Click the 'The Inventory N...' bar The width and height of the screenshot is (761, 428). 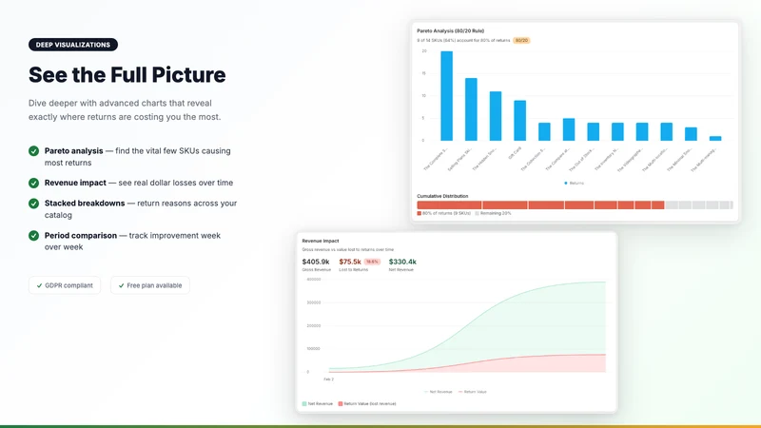click(x=617, y=131)
